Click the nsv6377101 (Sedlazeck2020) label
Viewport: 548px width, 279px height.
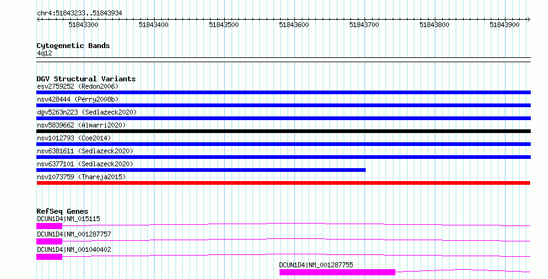coord(85,164)
